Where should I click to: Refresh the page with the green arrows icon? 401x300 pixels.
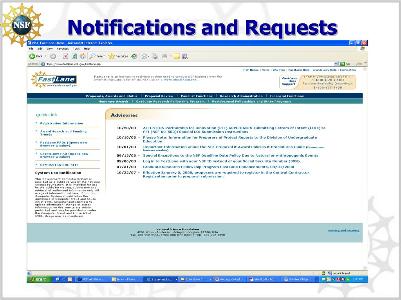pyautogui.click(x=74, y=56)
